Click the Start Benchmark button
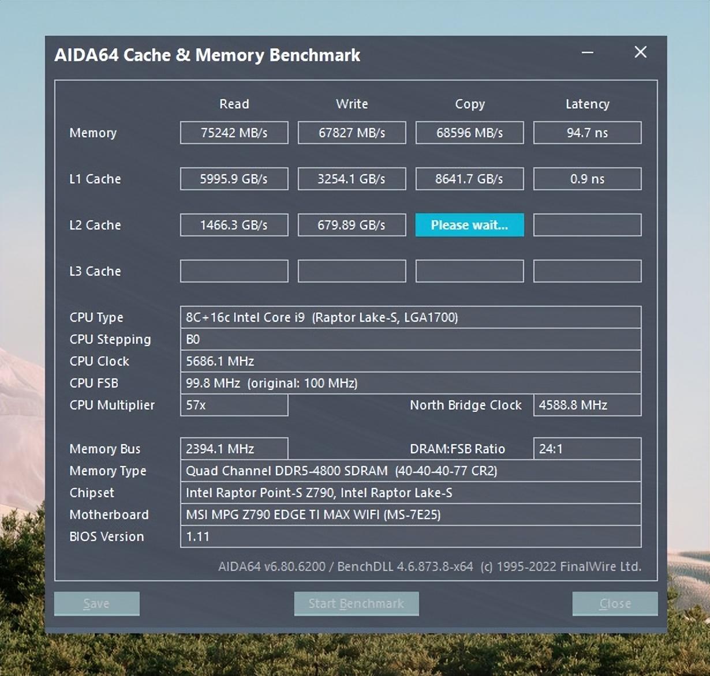This screenshot has height=676, width=710. pyautogui.click(x=356, y=603)
